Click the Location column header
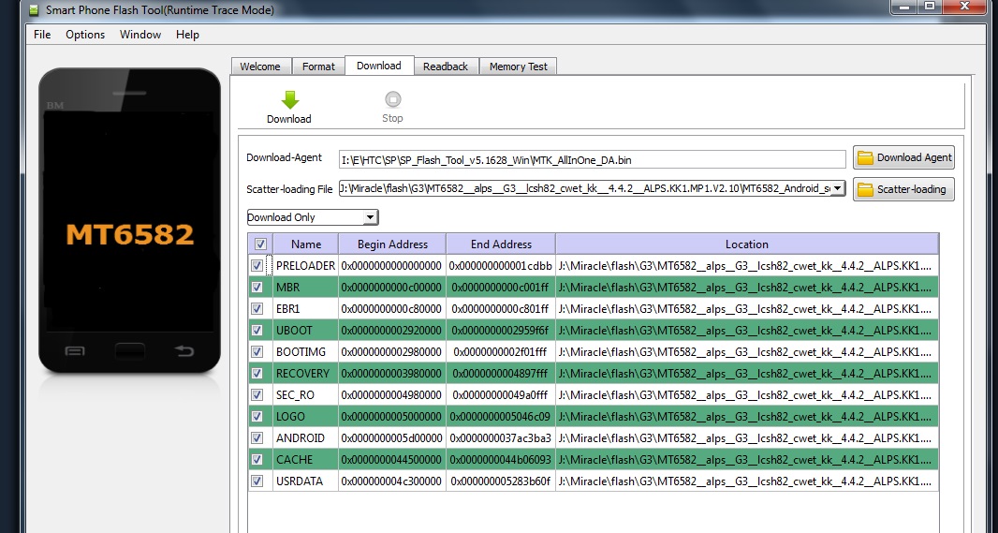This screenshot has width=998, height=533. click(746, 244)
